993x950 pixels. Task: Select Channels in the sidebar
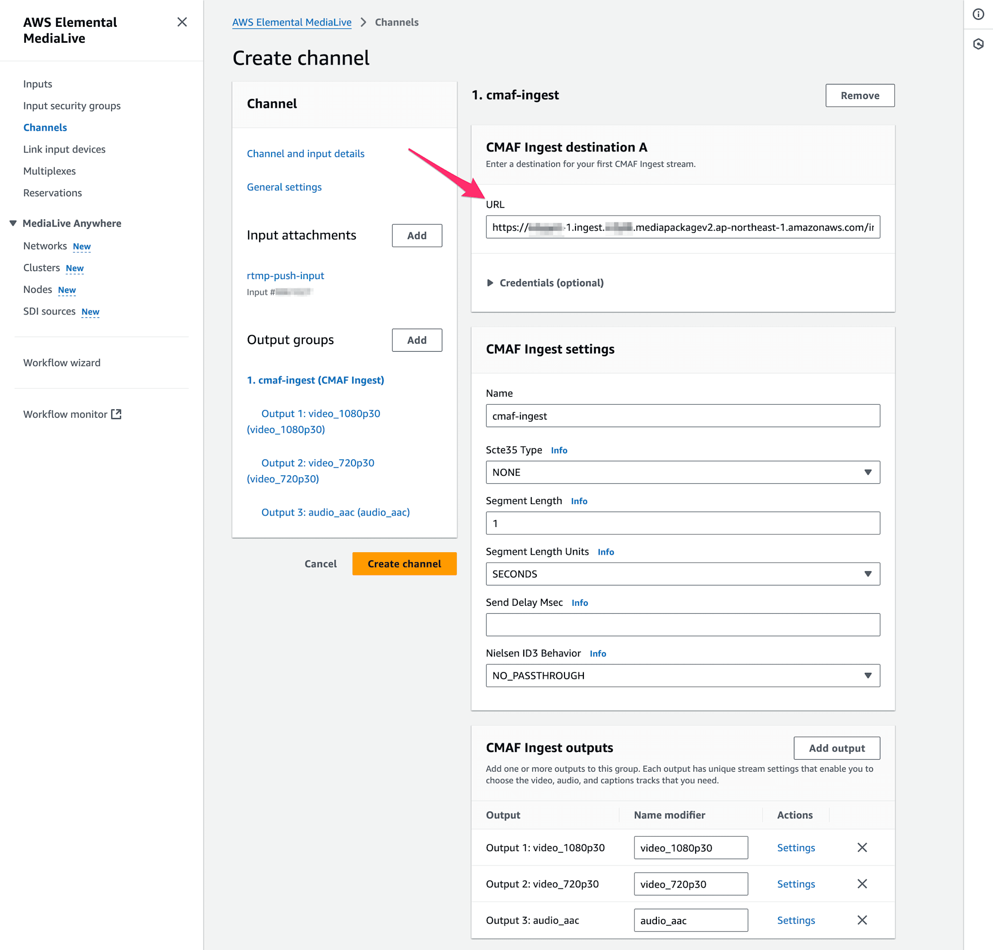[x=45, y=128]
